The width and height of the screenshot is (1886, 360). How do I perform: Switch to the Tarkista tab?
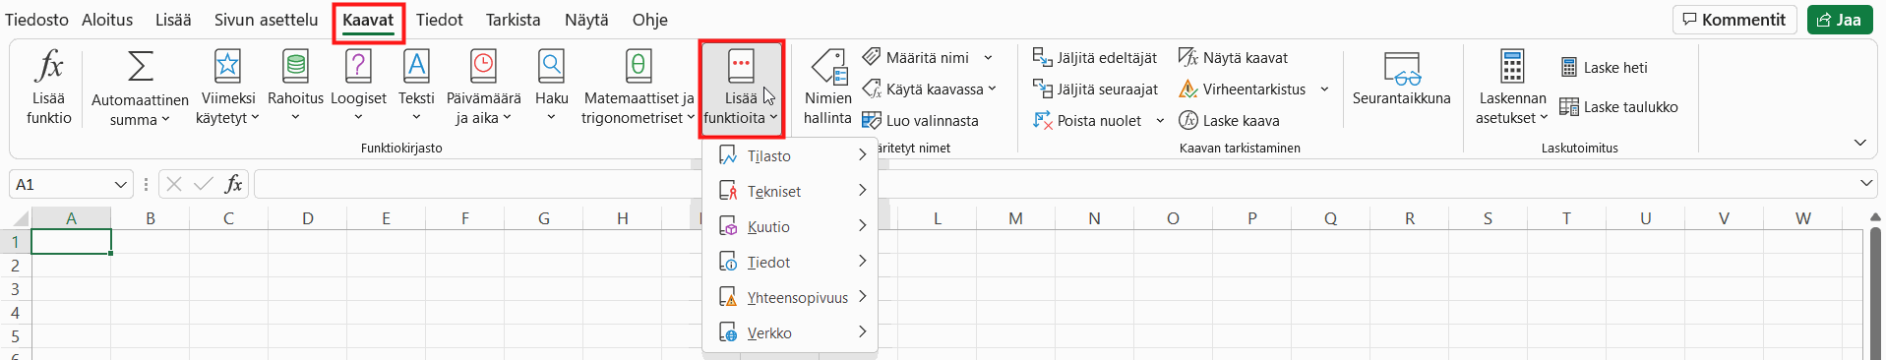click(x=513, y=20)
